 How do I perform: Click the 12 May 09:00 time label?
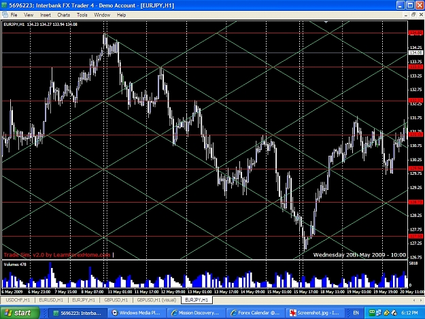pyautogui.click(x=173, y=292)
